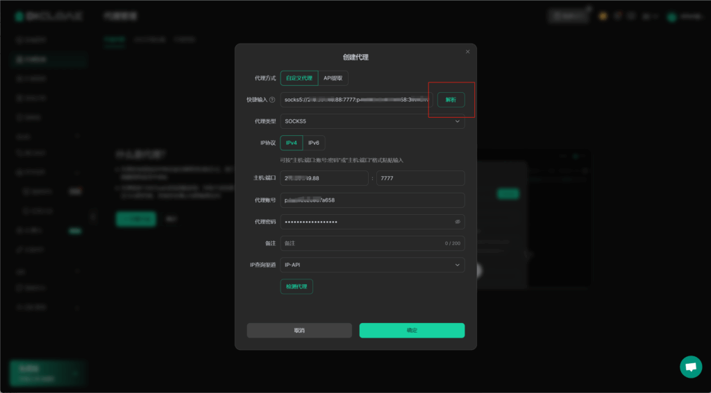Confirm with the green 确定 button
Screen dimensions: 711x393
412,331
